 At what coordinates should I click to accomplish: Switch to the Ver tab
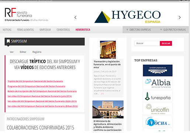coord(12,52)
